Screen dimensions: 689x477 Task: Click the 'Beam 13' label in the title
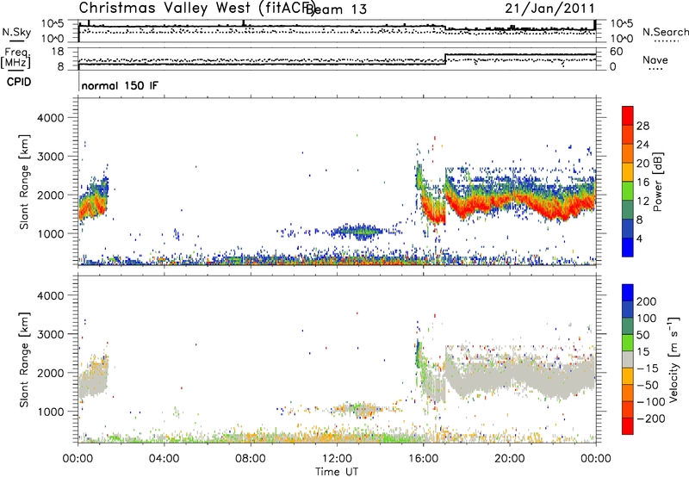336,9
